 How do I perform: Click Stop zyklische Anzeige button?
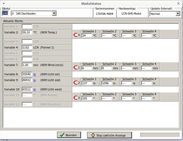(x=110, y=135)
